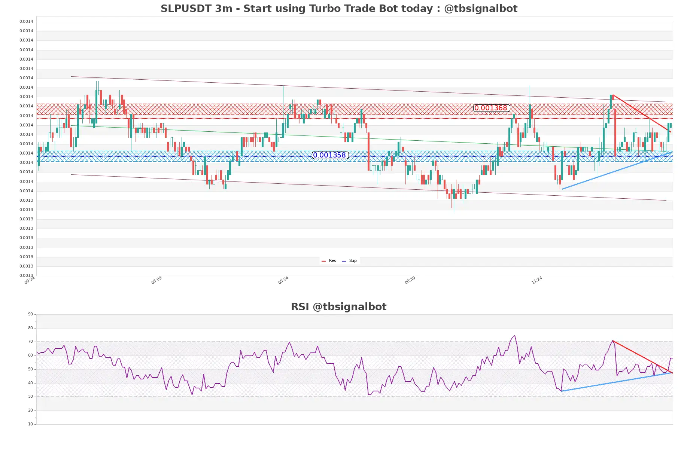Click the blue support label 0.001358
Image resolution: width=678 pixels, height=452 pixels.
tap(330, 155)
